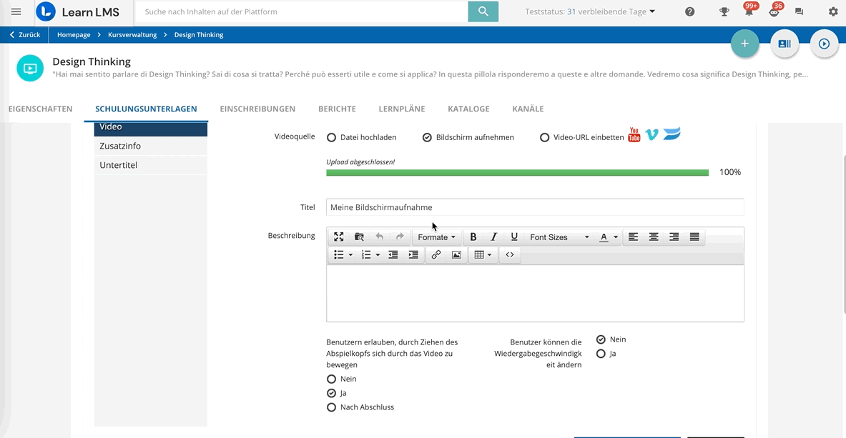846x438 pixels.
Task: Toggle italic formatting in the editor
Action: pyautogui.click(x=493, y=237)
